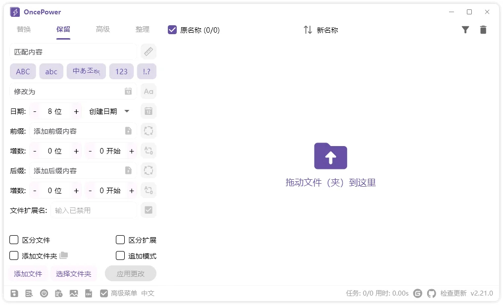This screenshot has height=305, width=503.
Task: Tick the 追加模式 checkbox
Action: (120, 256)
